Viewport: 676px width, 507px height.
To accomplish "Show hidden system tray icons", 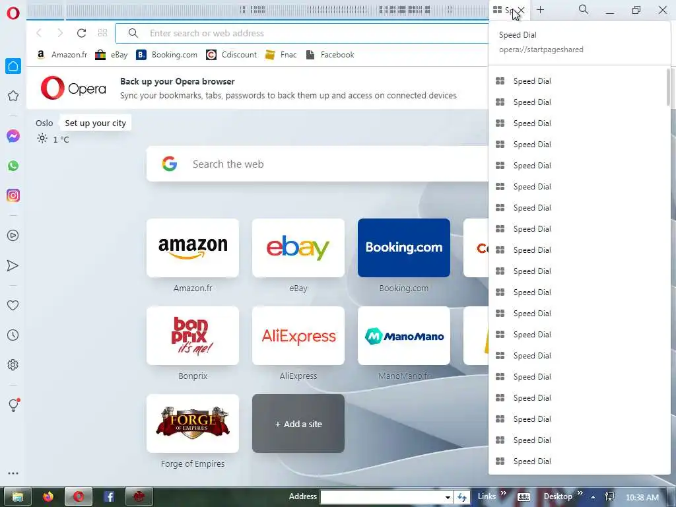I will coord(593,497).
